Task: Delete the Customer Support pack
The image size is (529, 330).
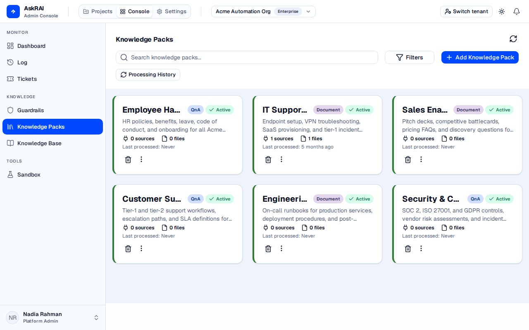Action: pyautogui.click(x=128, y=248)
